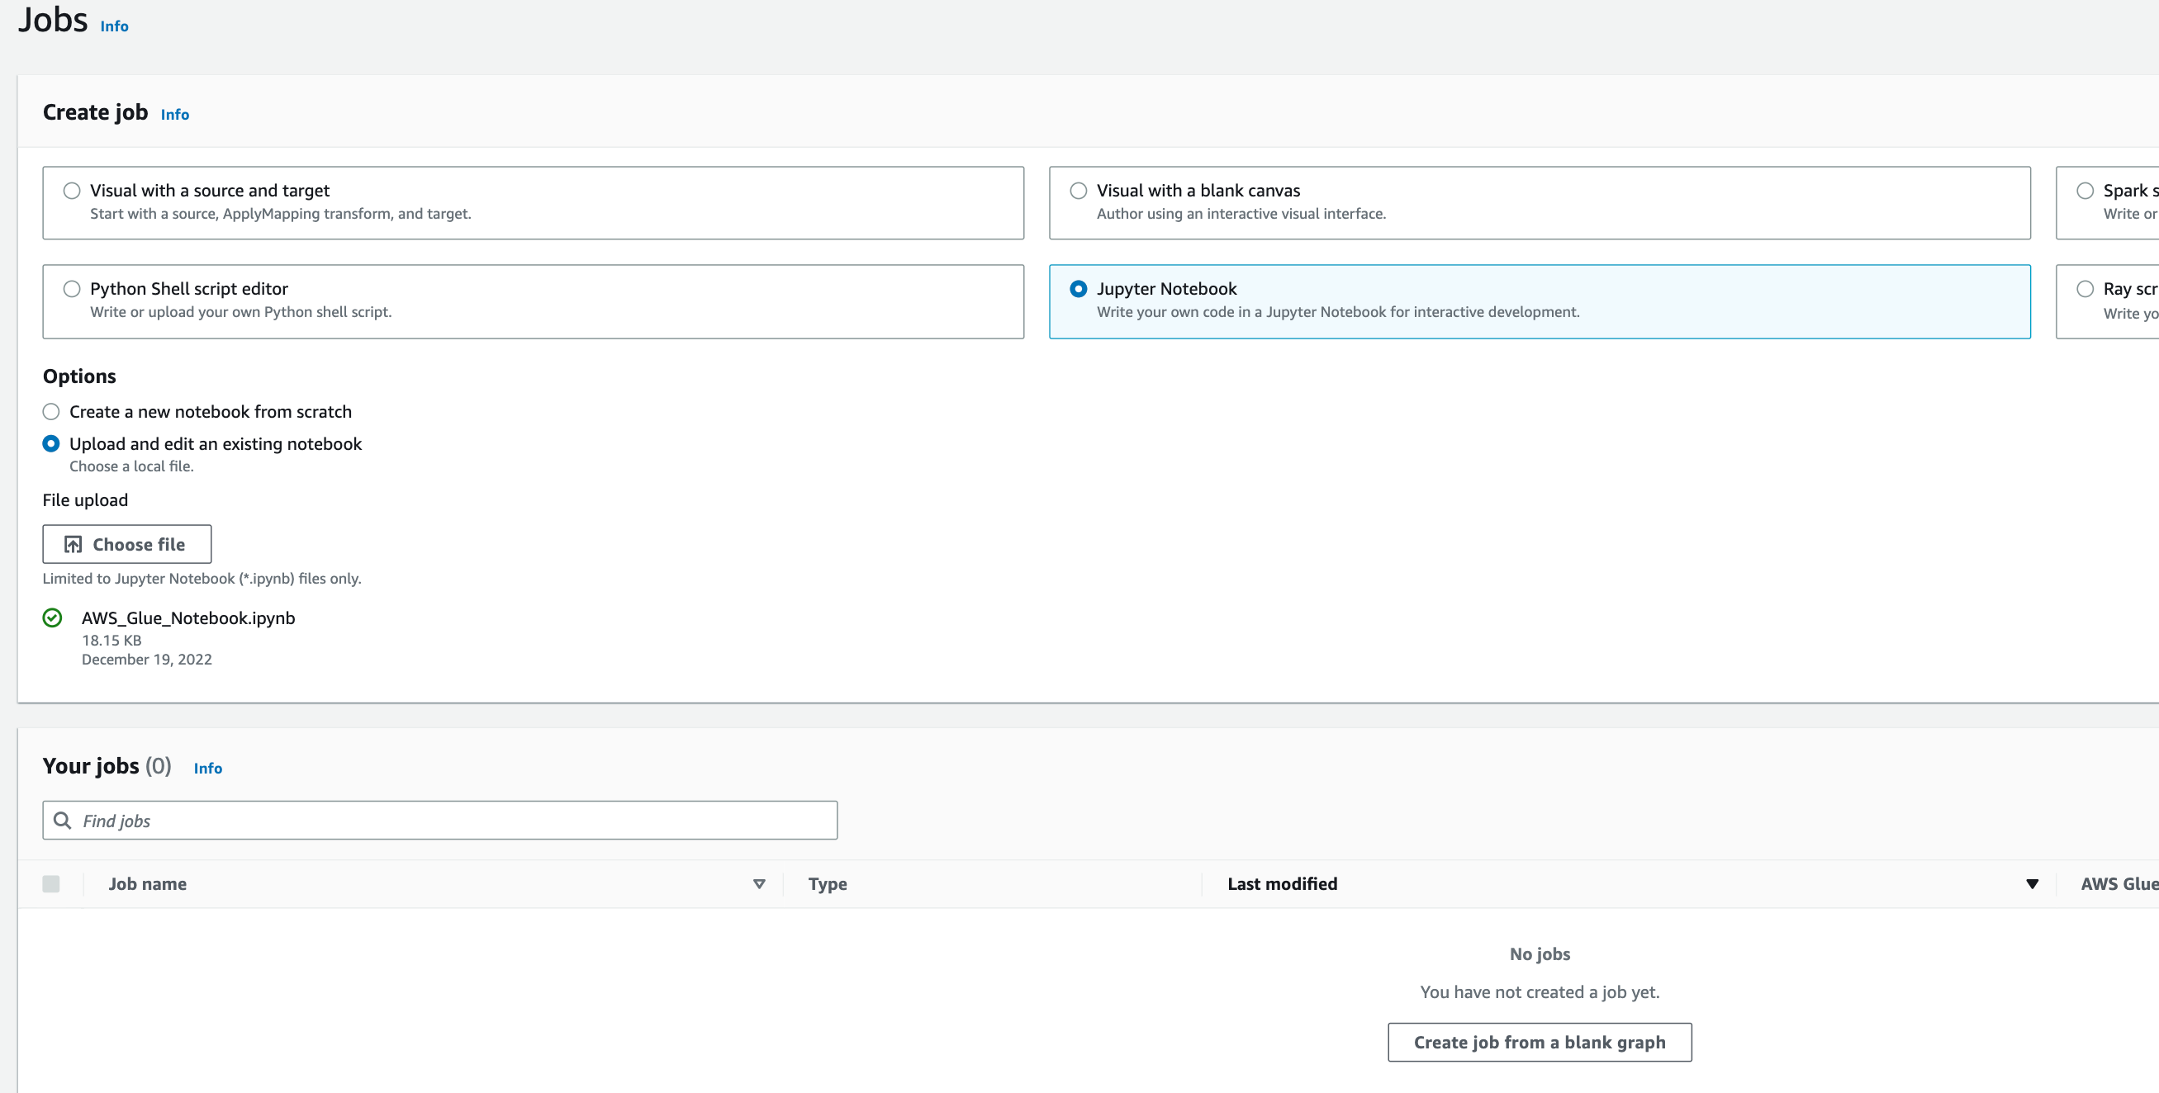Click the Type column header

(828, 884)
